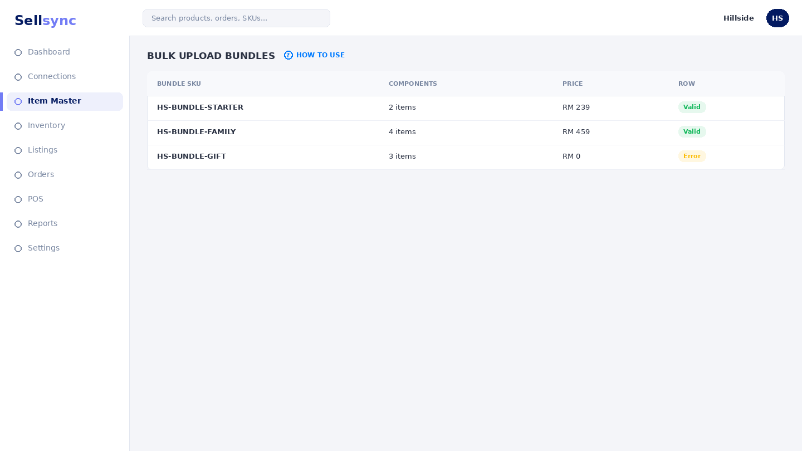
Task: Click the BULK UPLOAD BUNDLES page title
Action: click(211, 56)
